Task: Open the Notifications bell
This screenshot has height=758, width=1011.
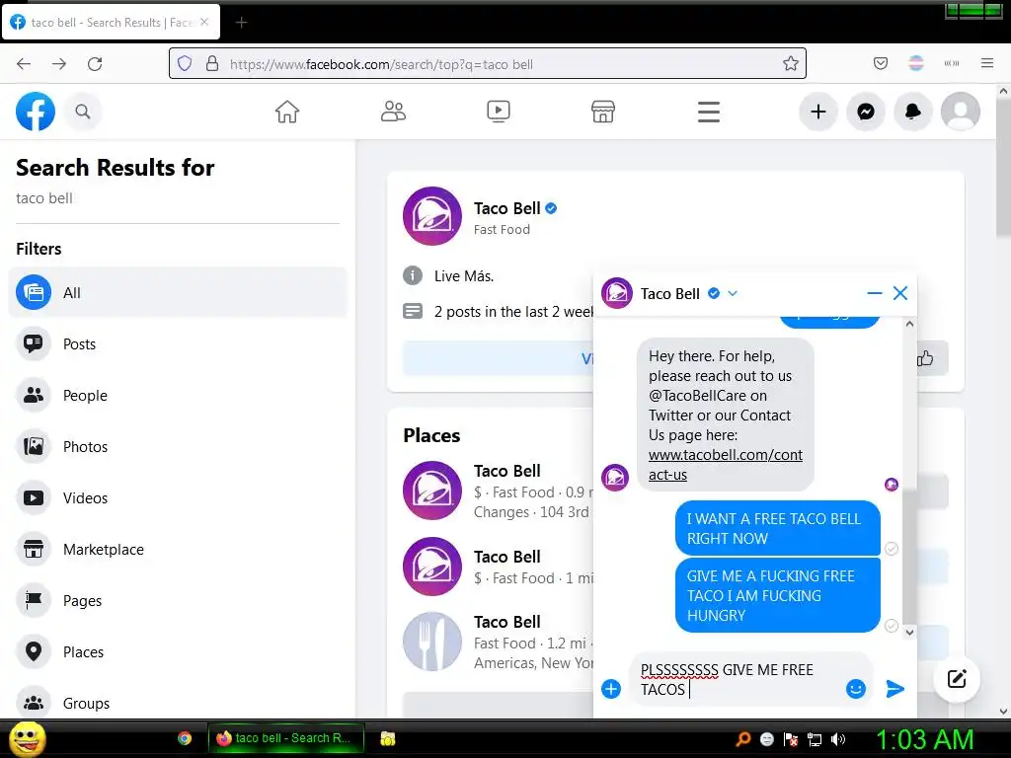Action: pos(913,112)
